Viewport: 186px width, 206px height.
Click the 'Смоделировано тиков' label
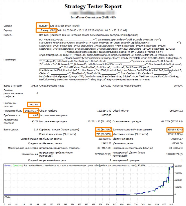(x=52, y=86)
